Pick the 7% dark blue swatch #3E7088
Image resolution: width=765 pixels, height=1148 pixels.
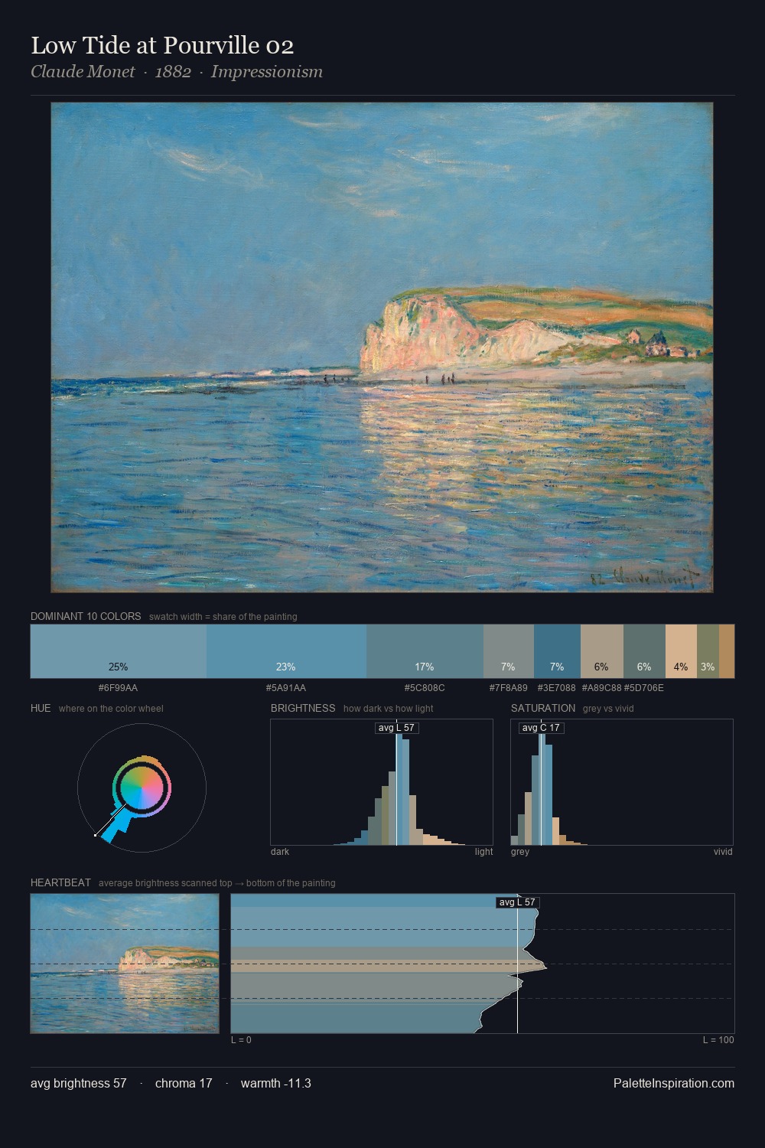pos(557,651)
